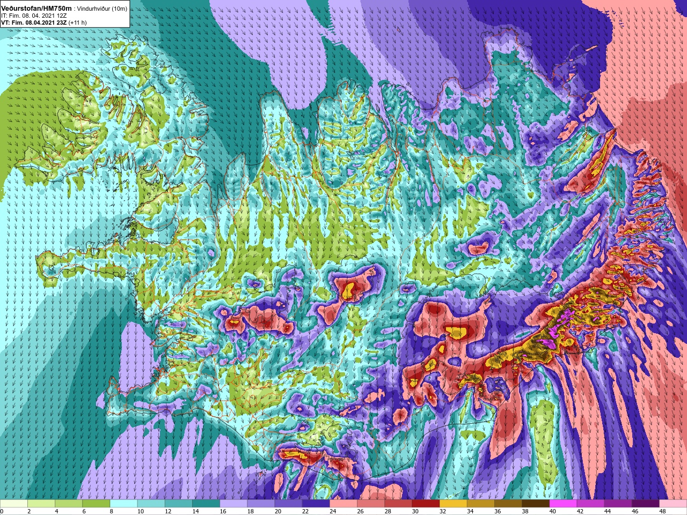The height and width of the screenshot is (515, 687).
Task: Click the magenta 40–42 legend swatch
Action: coord(563,504)
